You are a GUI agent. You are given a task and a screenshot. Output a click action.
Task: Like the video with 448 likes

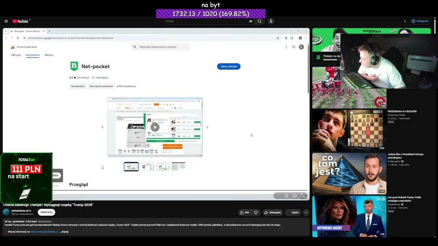pos(244,213)
